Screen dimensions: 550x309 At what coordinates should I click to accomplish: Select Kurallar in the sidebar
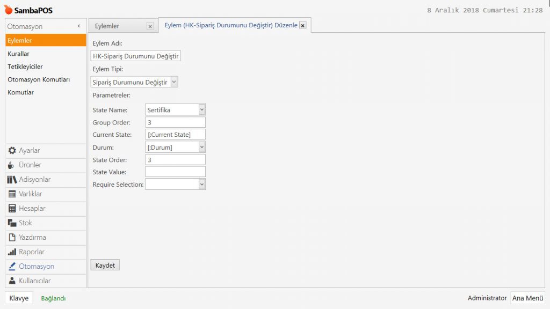[19, 54]
